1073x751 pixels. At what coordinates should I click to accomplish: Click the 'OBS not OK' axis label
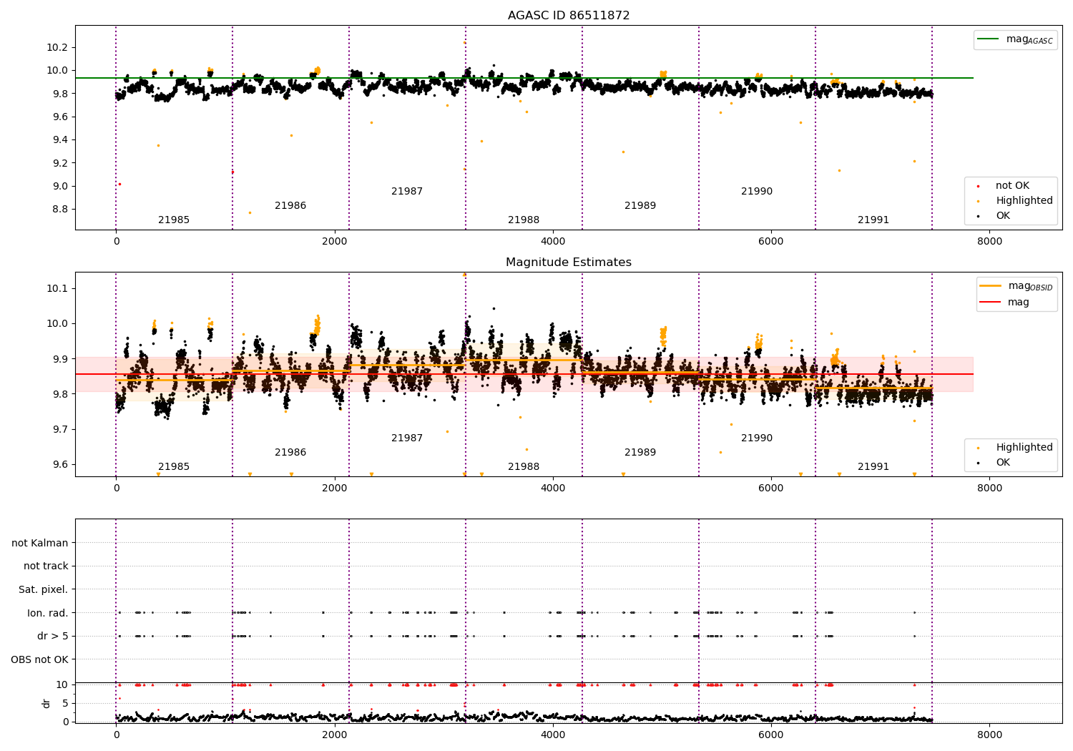click(40, 660)
